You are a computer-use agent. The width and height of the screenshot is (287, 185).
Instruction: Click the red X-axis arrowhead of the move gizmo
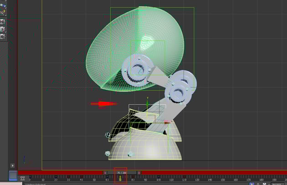click(168, 122)
